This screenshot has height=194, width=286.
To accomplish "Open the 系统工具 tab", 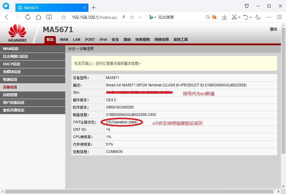I will (x=181, y=39).
